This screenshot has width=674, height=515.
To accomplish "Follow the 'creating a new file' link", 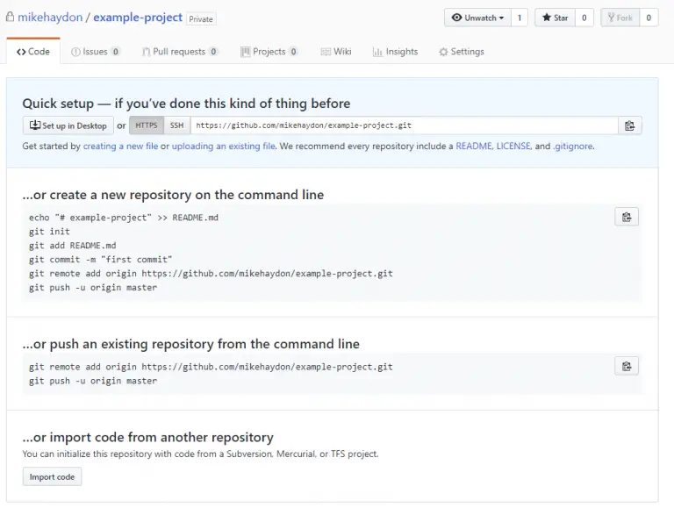I will point(120,147).
